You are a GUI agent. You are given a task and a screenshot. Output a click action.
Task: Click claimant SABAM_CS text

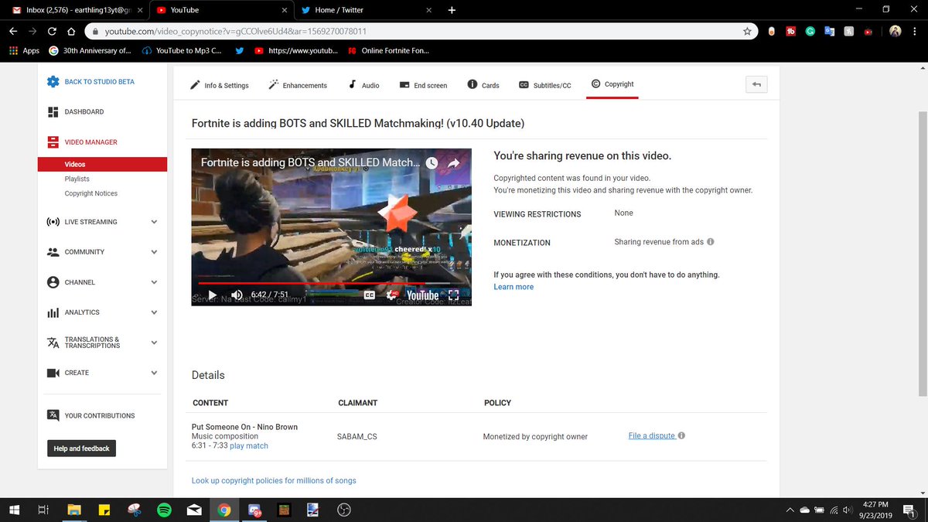click(357, 437)
